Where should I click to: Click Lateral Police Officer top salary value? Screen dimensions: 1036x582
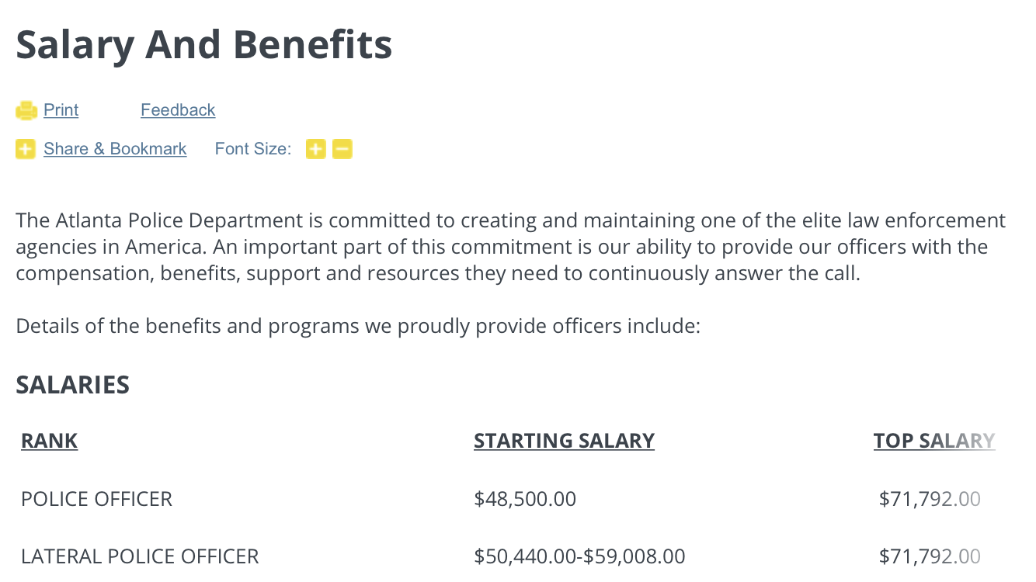[x=930, y=556]
